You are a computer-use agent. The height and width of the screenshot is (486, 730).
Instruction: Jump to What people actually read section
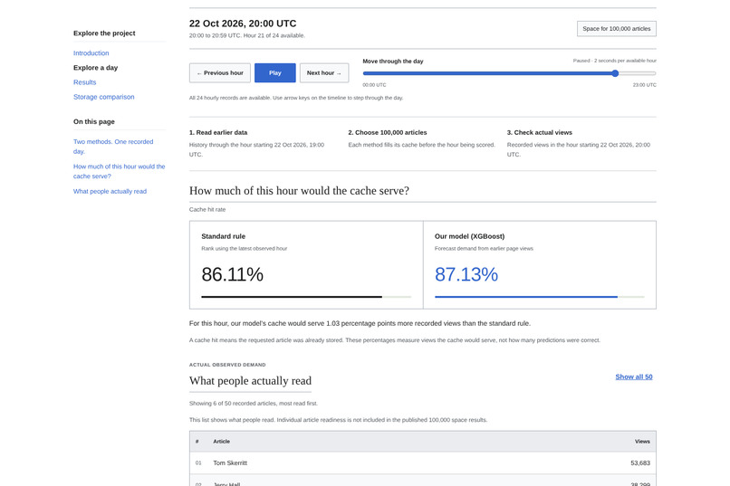(110, 191)
